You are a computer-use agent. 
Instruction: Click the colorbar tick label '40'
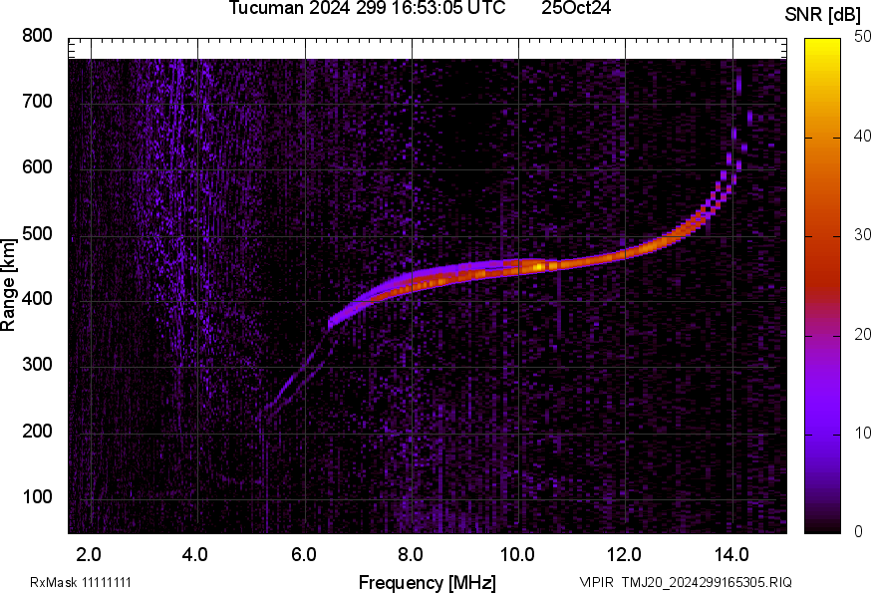click(862, 137)
